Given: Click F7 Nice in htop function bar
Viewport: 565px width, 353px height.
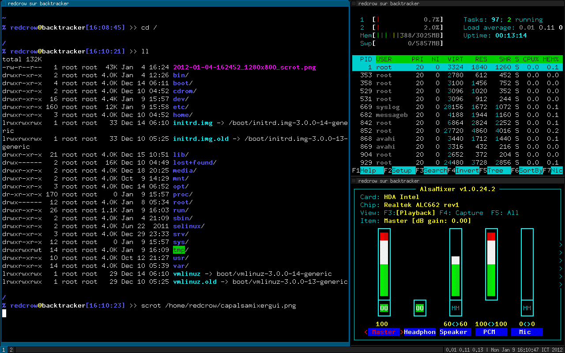Looking at the screenshot, I should pos(557,170).
